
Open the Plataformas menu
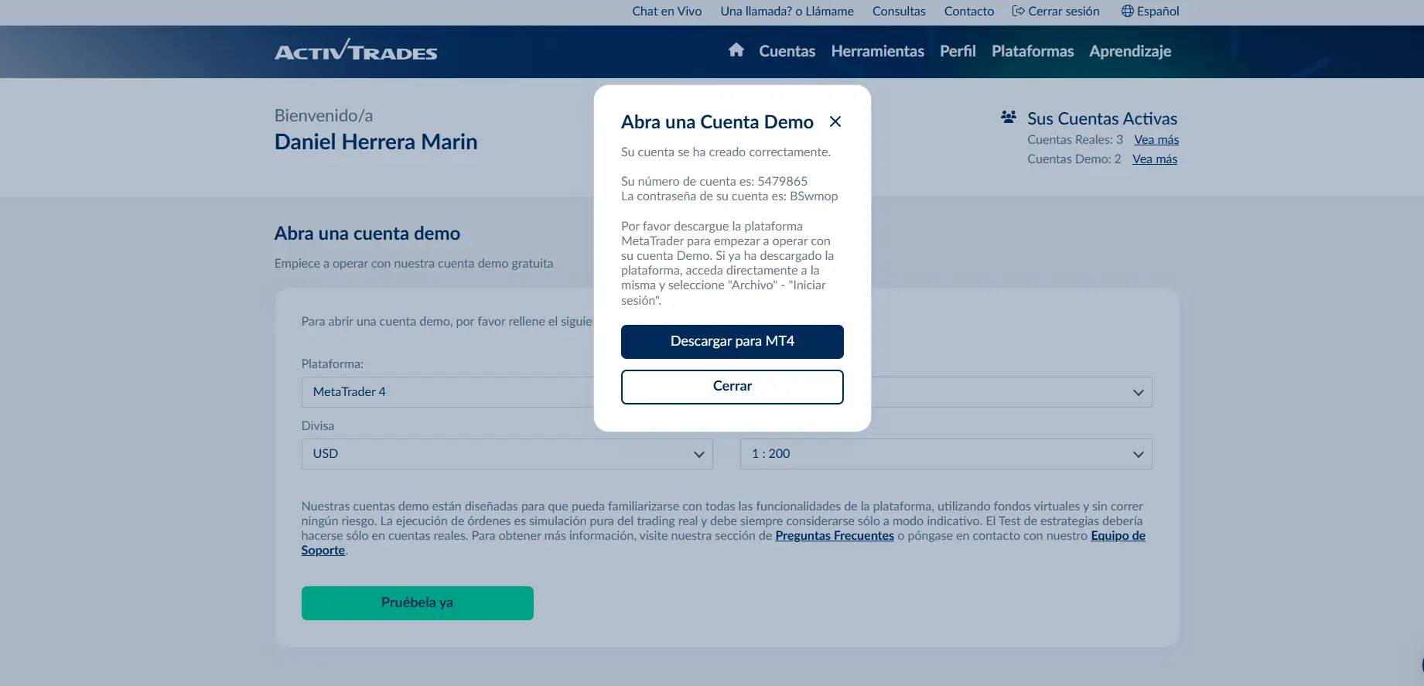pyautogui.click(x=1033, y=51)
